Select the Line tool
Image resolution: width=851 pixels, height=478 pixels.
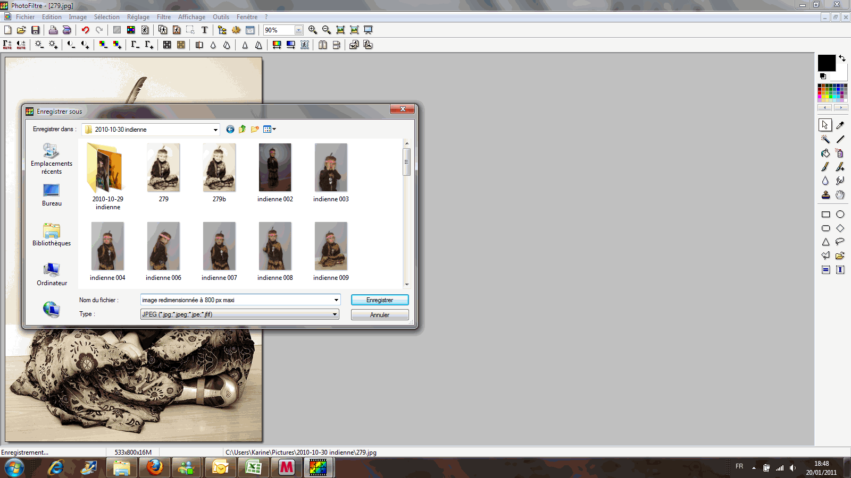(840, 139)
